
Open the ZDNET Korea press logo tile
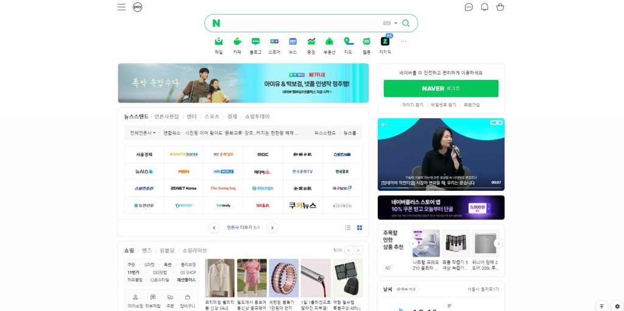[x=183, y=188]
